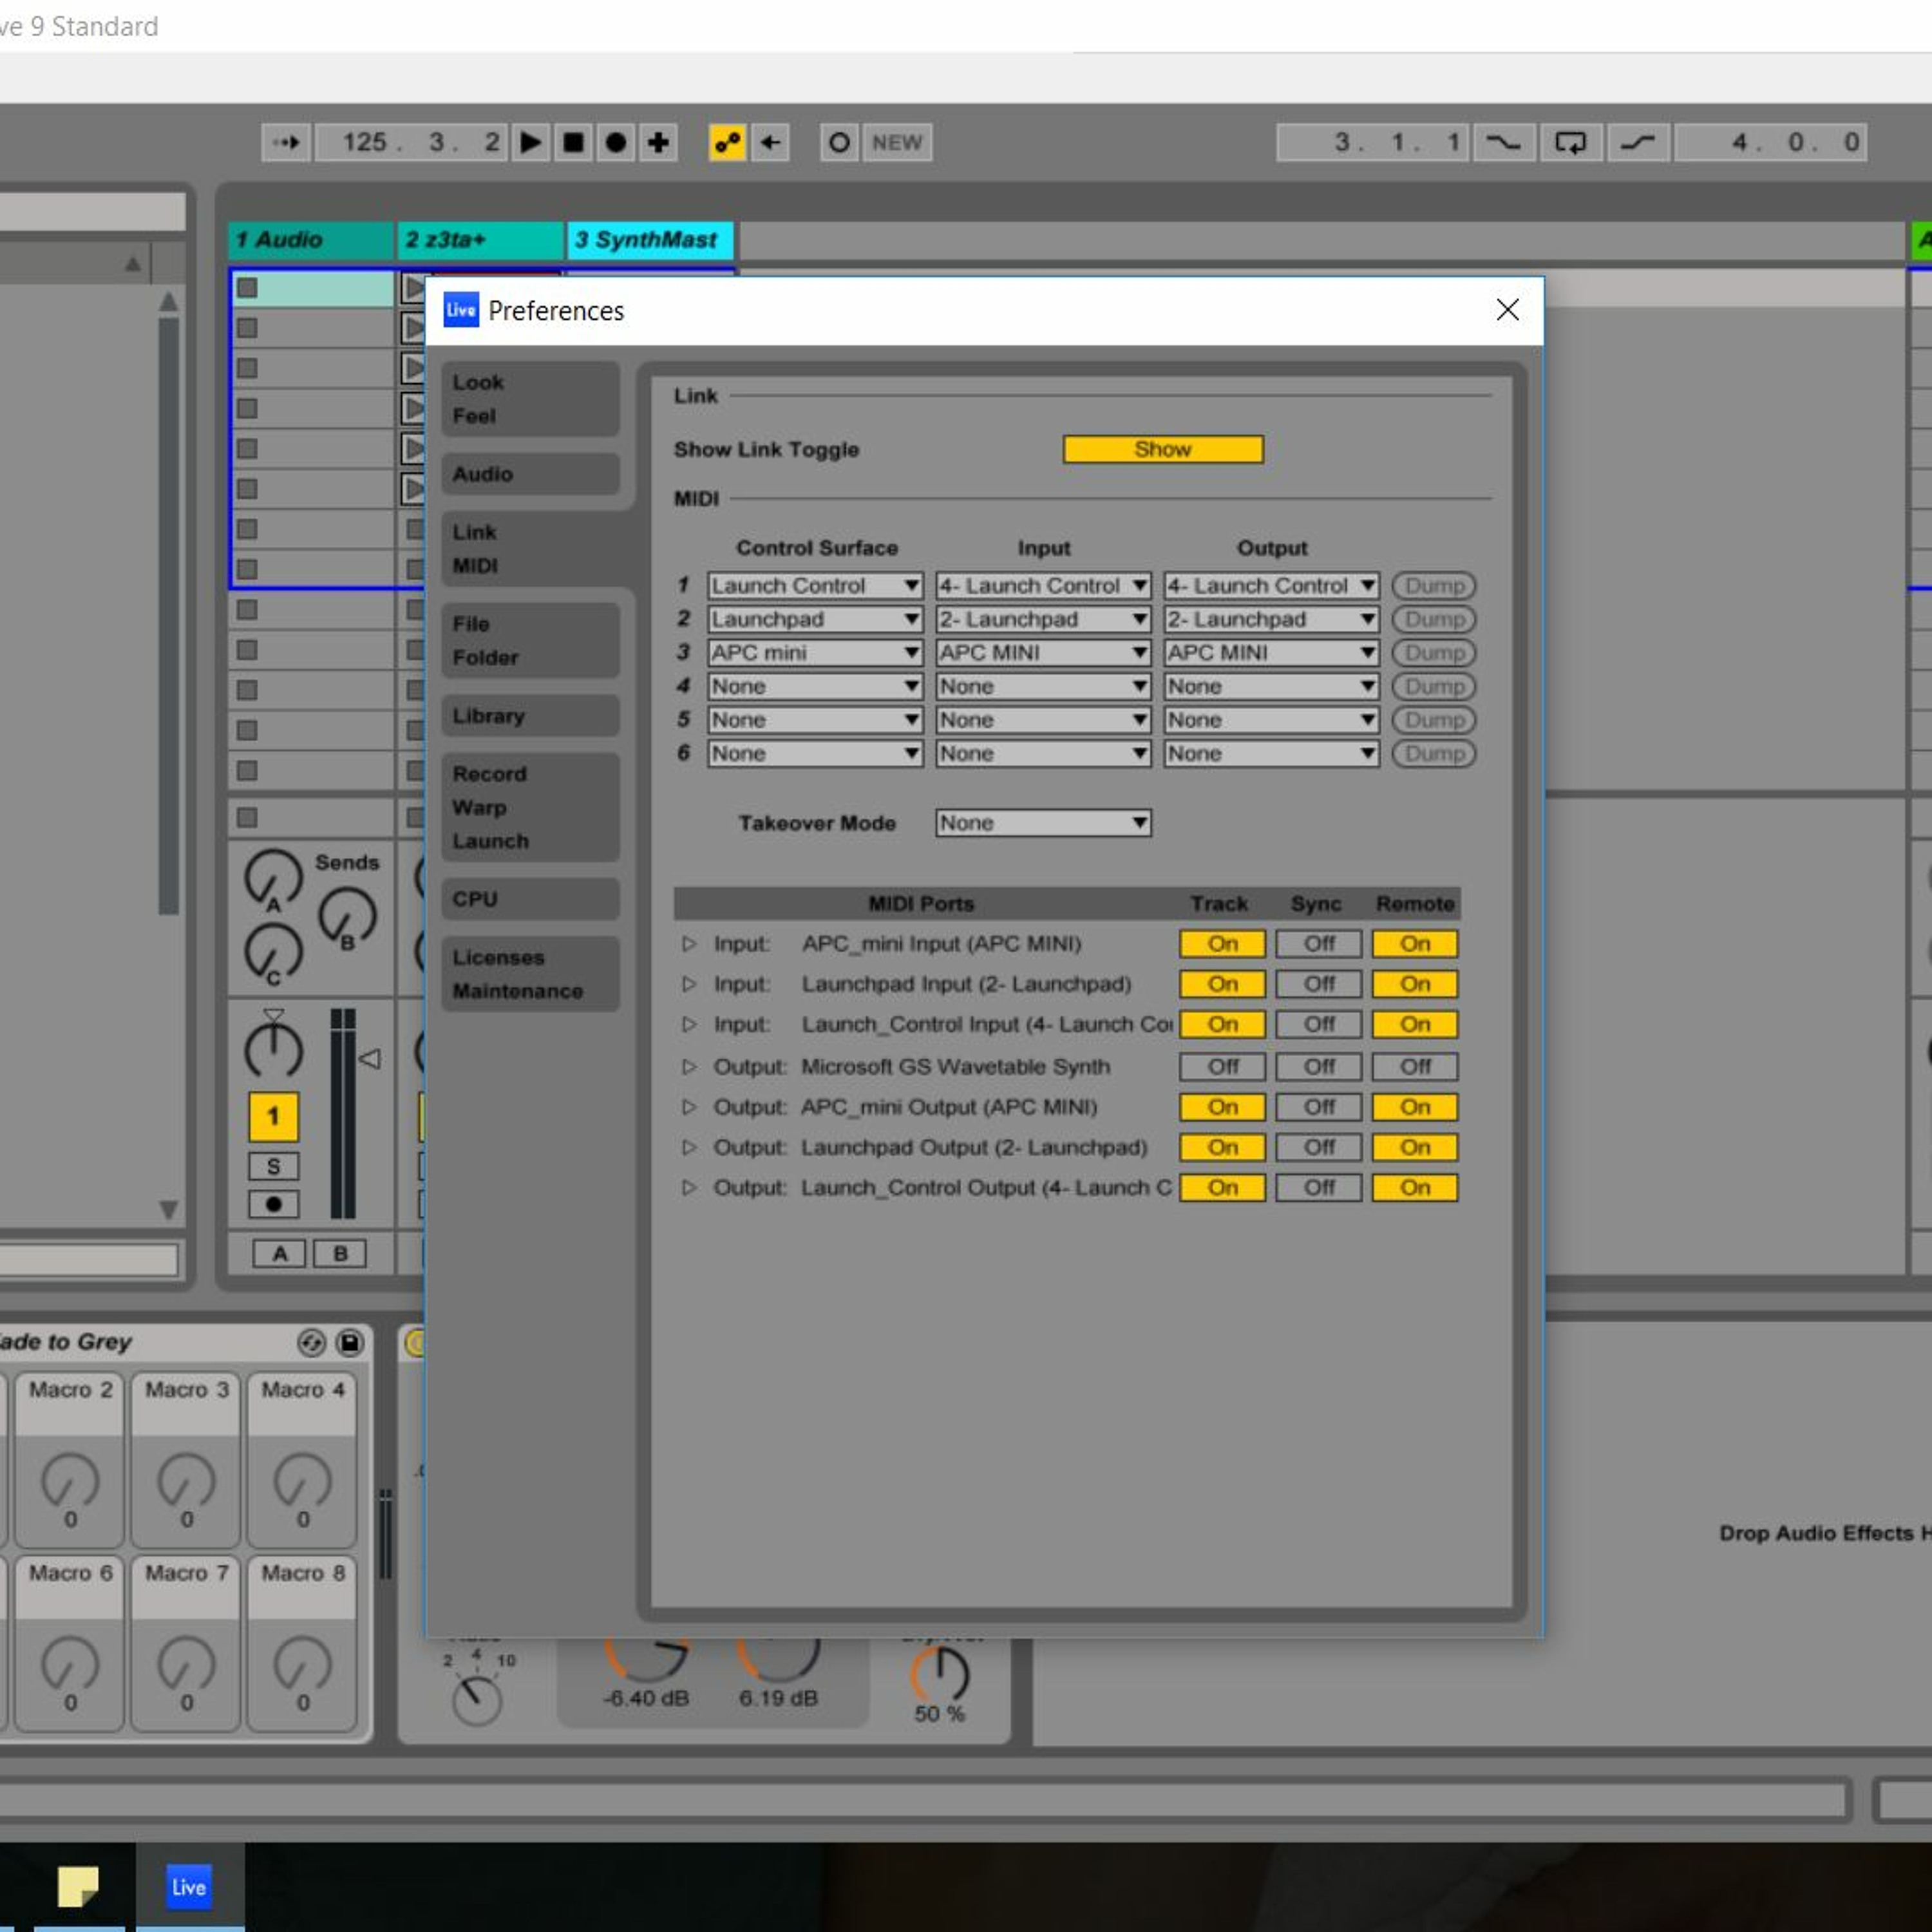Image resolution: width=1932 pixels, height=1932 pixels.
Task: Arm recording on track 1
Action: tap(273, 1204)
